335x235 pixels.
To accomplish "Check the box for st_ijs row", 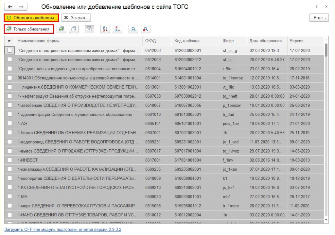I will (x=9, y=59).
